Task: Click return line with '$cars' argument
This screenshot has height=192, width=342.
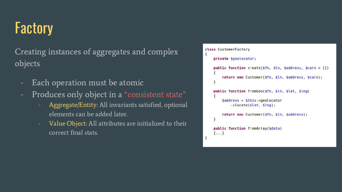Action: pyautogui.click(x=272, y=77)
